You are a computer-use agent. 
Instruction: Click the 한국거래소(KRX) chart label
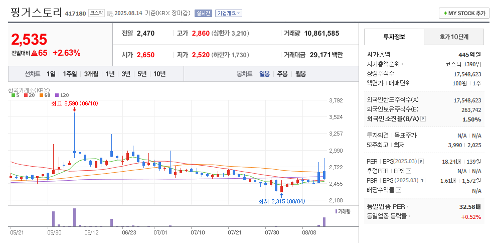[29, 90]
